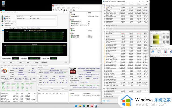Click the graph icon in AIDA64 toolbar
Viewport: 172px width, 108px height.
[67, 10]
